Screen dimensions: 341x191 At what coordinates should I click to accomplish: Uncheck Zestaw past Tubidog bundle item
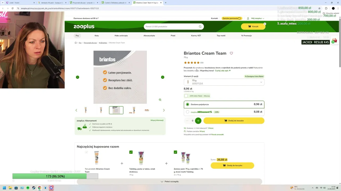point(175,152)
